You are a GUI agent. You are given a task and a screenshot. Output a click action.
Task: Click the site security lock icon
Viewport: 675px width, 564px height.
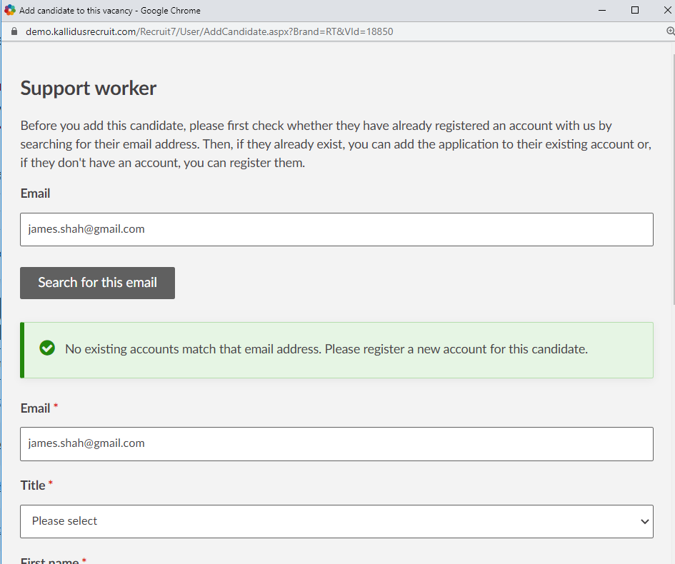click(14, 31)
